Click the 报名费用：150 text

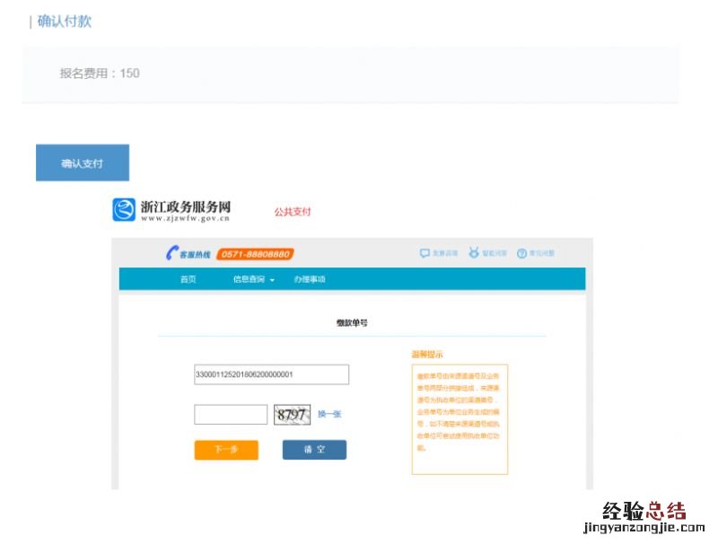click(100, 74)
